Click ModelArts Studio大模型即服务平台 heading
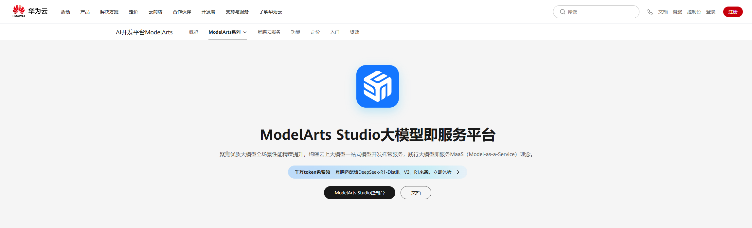 [x=378, y=135]
